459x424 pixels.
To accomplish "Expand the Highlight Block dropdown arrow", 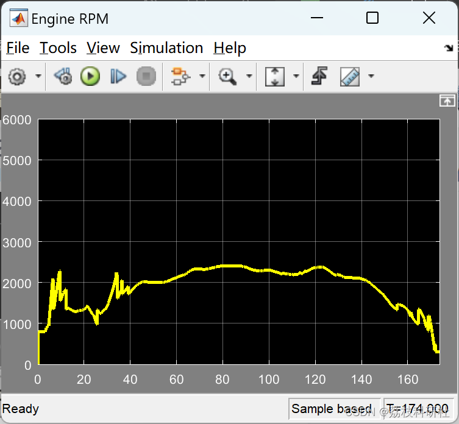I will (x=202, y=76).
